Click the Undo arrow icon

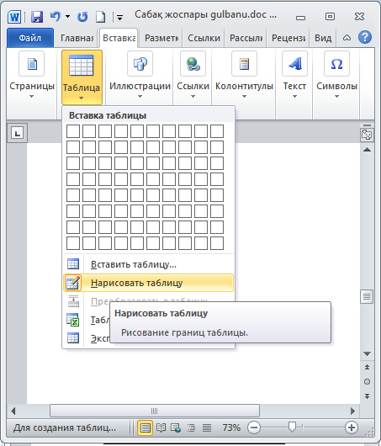(56, 17)
